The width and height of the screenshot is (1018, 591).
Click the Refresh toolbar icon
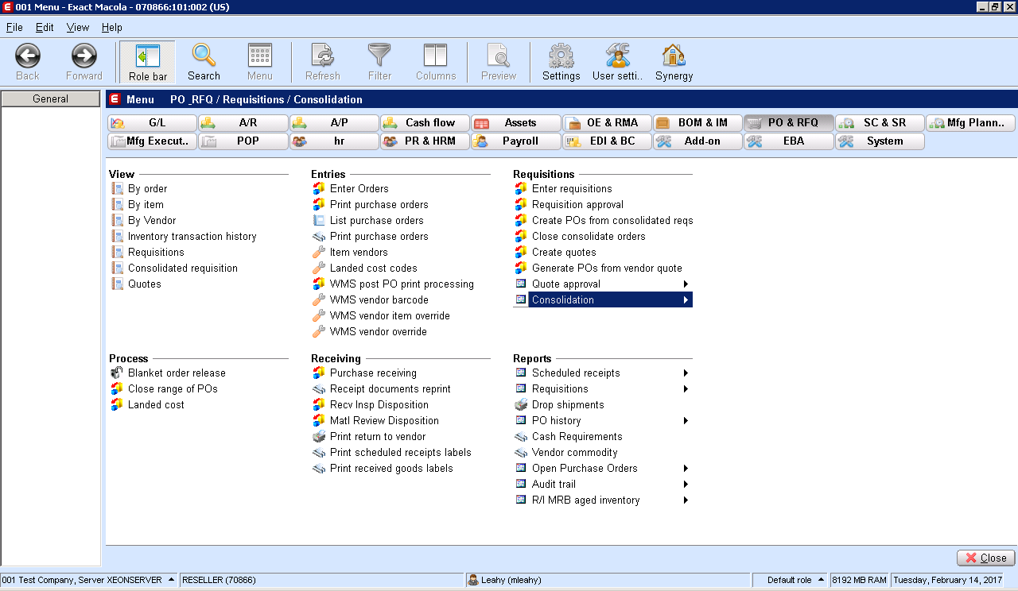point(322,55)
